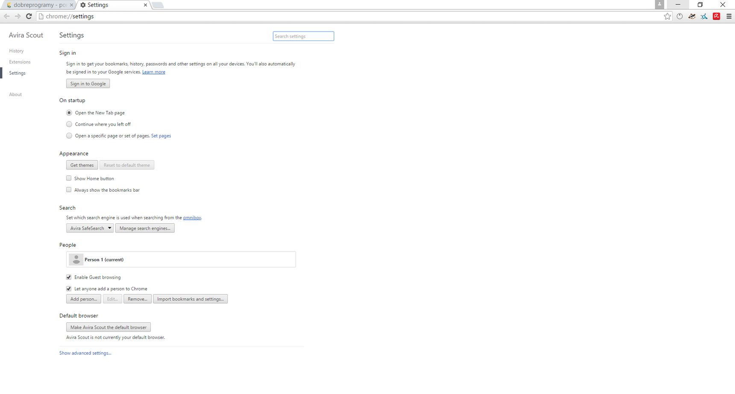
Task: Restore down the browser window
Action: pyautogui.click(x=700, y=5)
